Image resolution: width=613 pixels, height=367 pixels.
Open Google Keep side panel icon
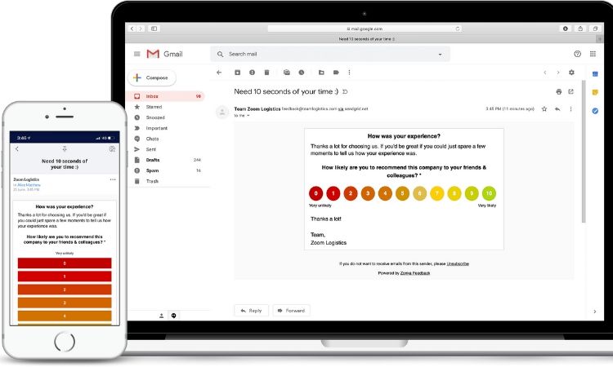coord(595,92)
